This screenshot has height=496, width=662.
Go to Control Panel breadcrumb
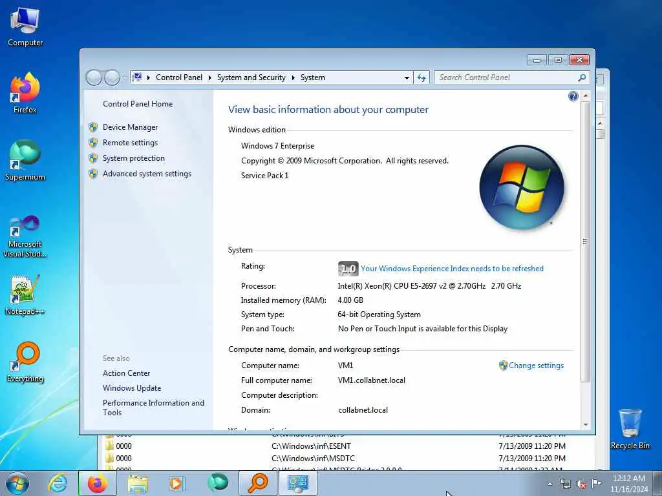click(179, 77)
